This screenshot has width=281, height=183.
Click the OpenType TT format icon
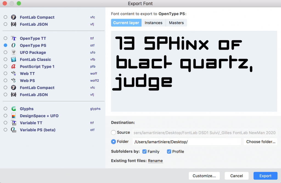13,38
